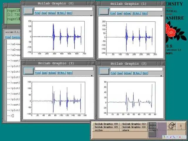This screenshot has width=188, height=141.
Task: Open Edit menu in Scilab Graphic (1)
Action: (x=145, y=13)
